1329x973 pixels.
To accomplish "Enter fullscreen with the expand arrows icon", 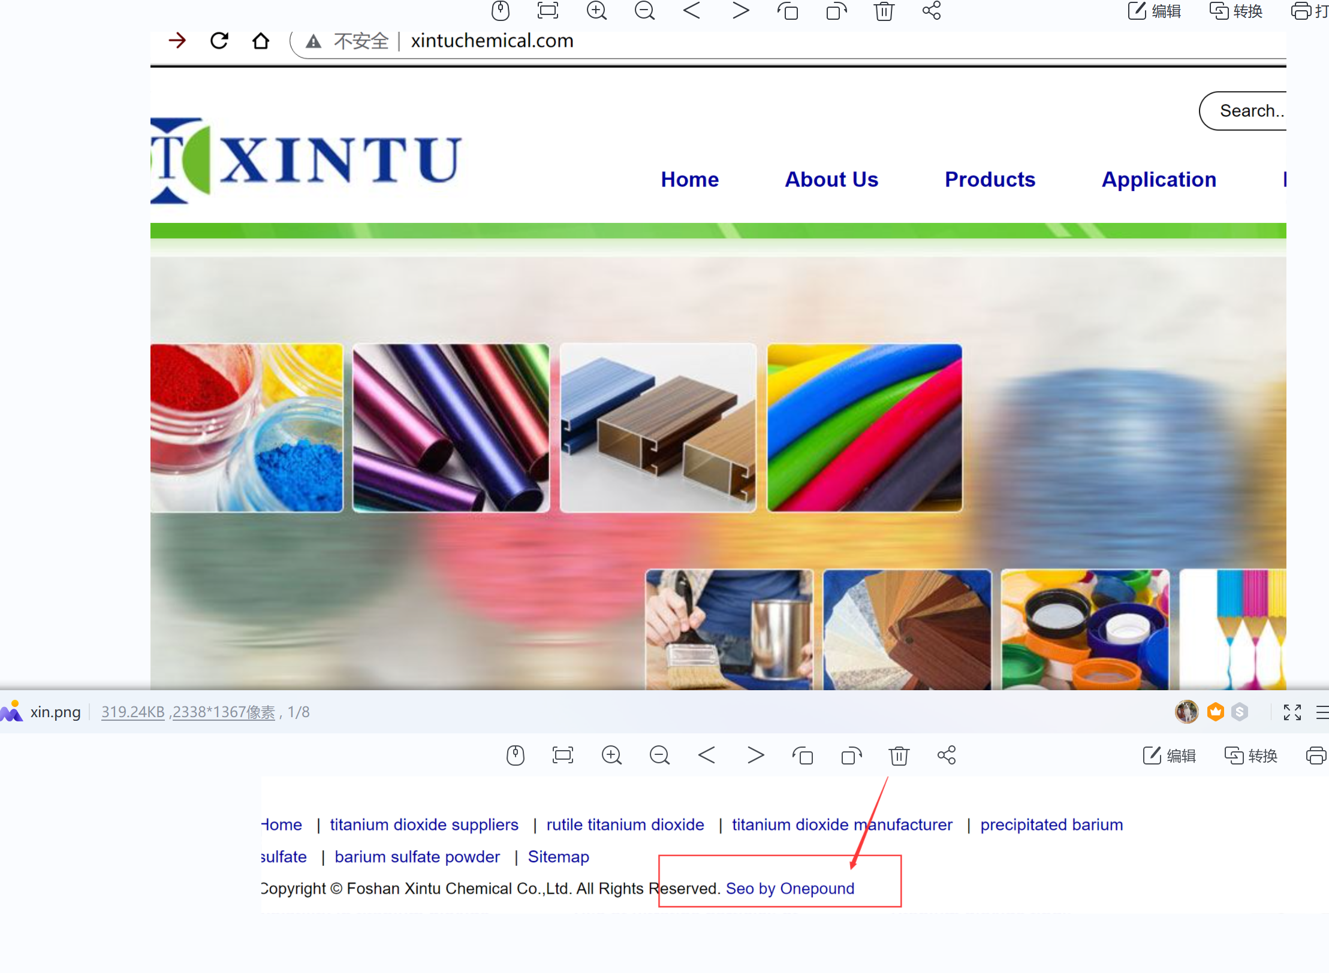I will pyautogui.click(x=1292, y=712).
